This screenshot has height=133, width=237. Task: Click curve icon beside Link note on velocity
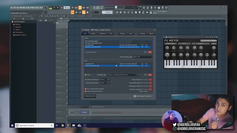click(108, 80)
